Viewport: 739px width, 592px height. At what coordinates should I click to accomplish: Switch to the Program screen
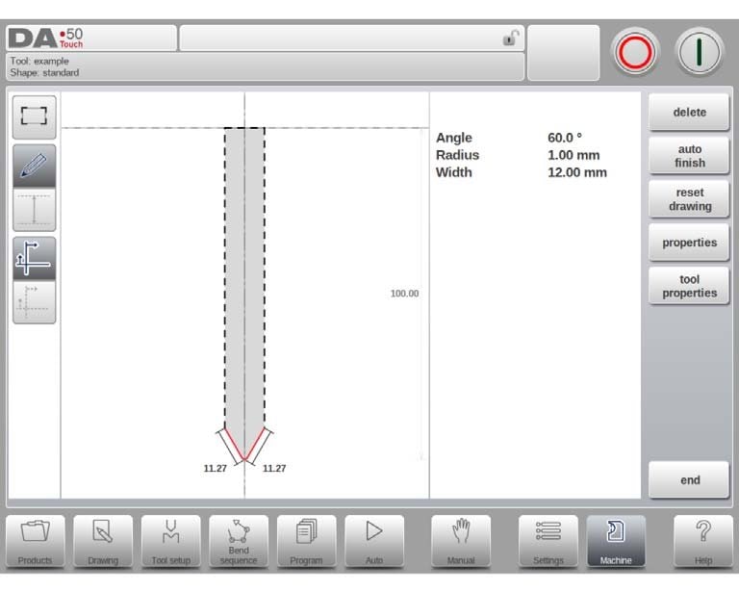pyautogui.click(x=306, y=541)
